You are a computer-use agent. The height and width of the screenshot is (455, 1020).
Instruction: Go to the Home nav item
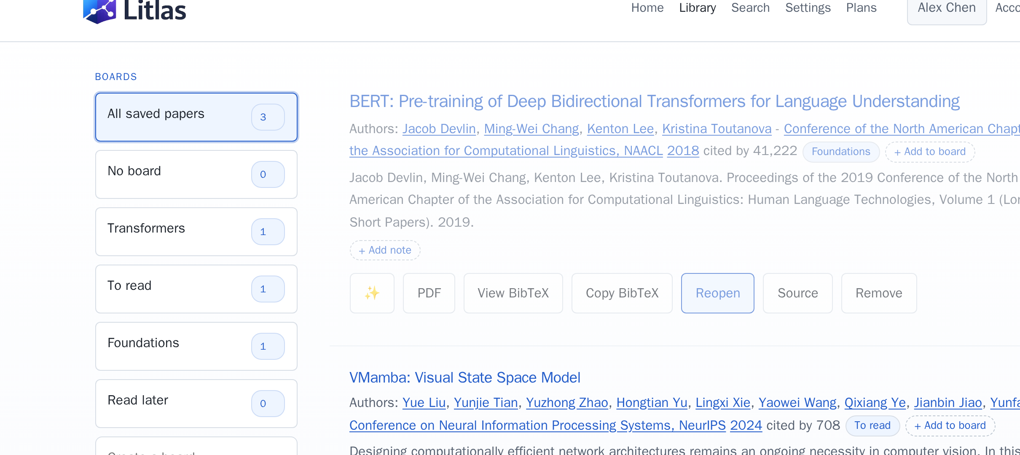point(647,8)
